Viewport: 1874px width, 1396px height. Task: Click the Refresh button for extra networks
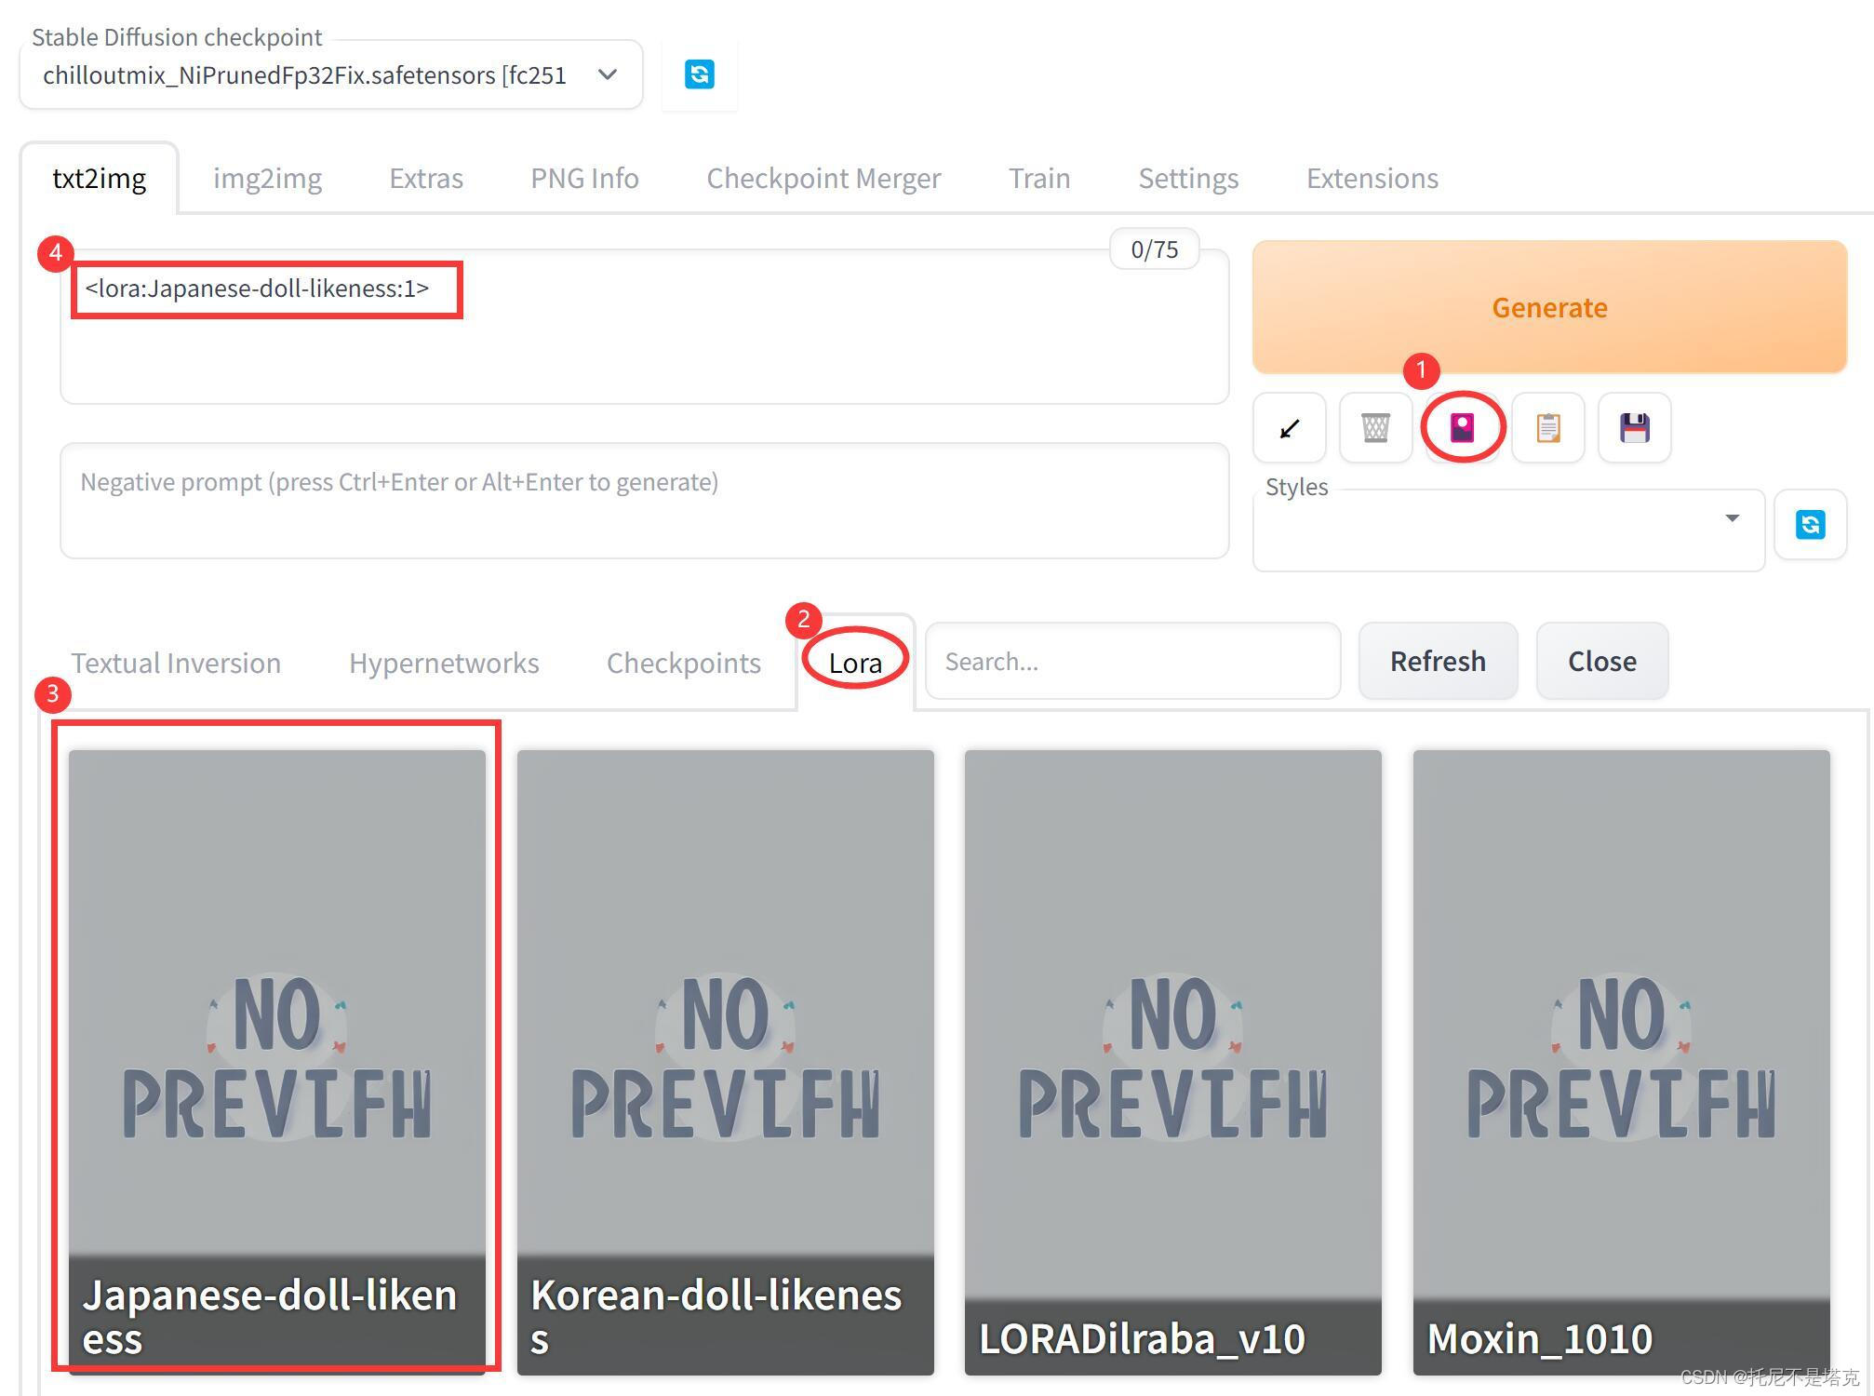pos(1438,661)
